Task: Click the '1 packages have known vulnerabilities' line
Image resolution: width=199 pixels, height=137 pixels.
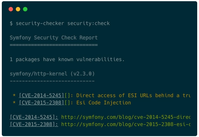Action: pos(67,60)
